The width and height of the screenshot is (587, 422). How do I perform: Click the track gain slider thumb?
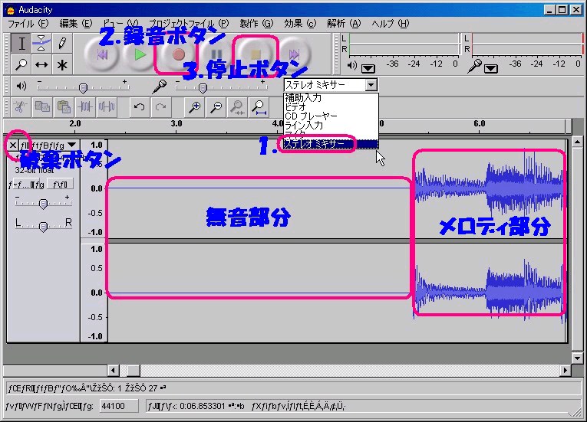pos(44,203)
